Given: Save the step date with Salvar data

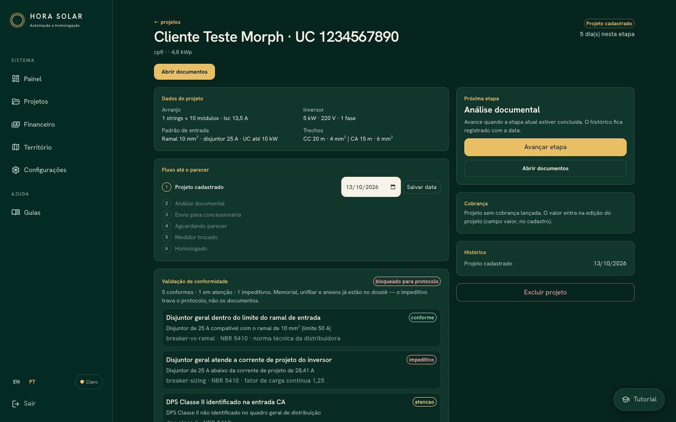Looking at the screenshot, I should click(x=422, y=187).
